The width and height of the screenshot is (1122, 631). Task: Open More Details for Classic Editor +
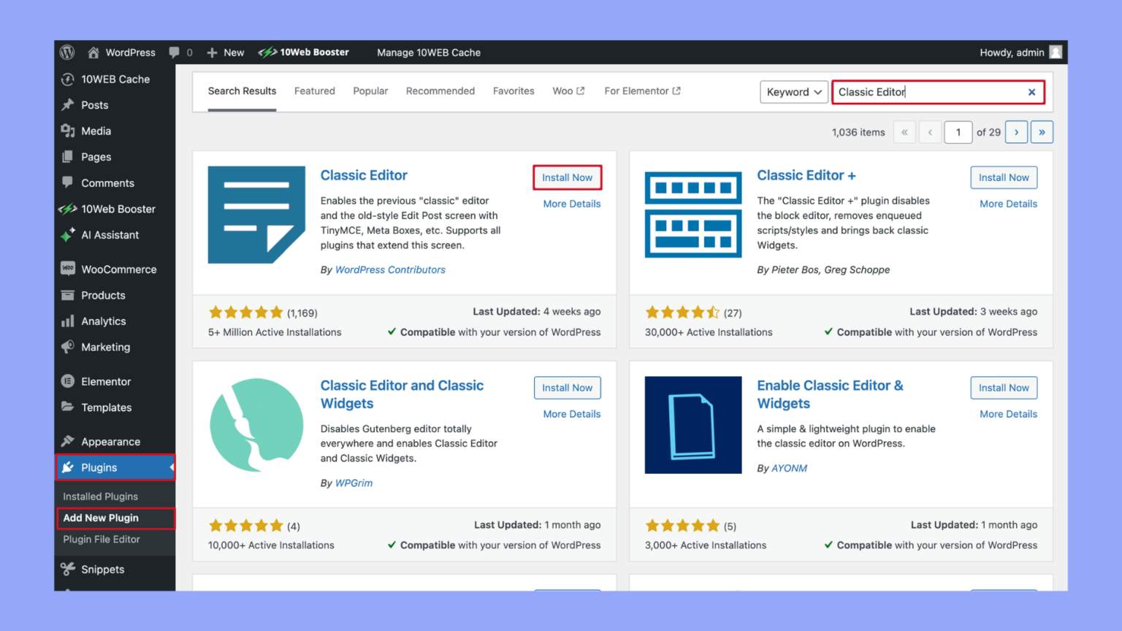(x=1008, y=204)
